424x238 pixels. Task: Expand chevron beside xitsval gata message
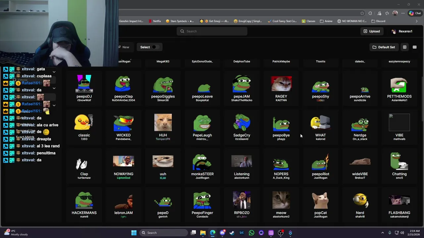click(x=54, y=72)
